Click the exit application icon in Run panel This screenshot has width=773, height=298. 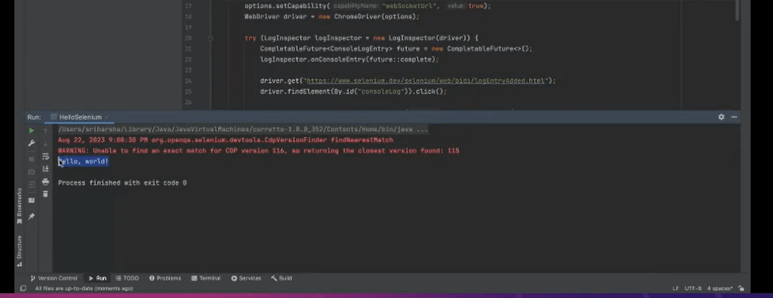click(32, 184)
